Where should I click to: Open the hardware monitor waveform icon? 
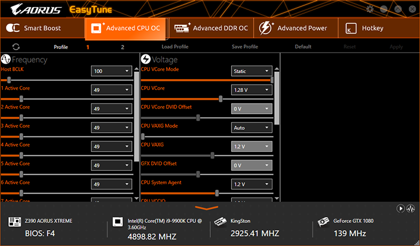pyautogui.click(x=411, y=208)
